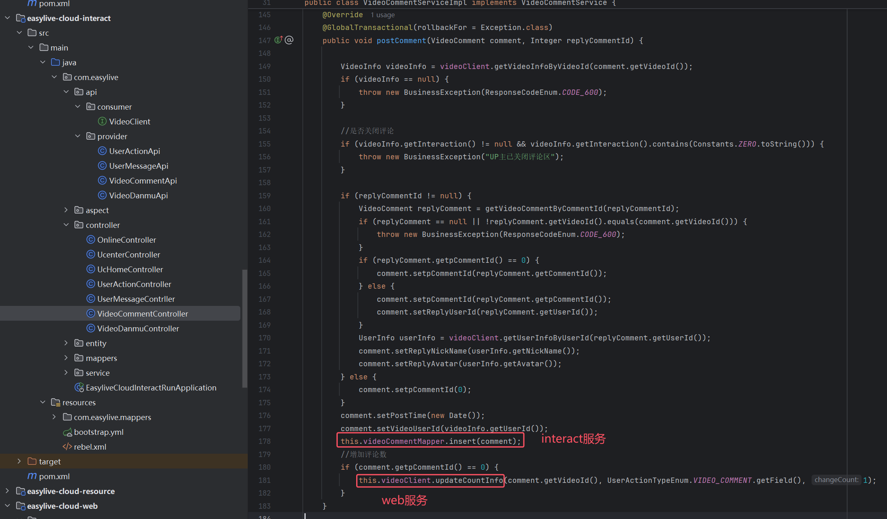887x519 pixels.
Task: Click the '1 usage' inlay hint
Action: [x=382, y=15]
